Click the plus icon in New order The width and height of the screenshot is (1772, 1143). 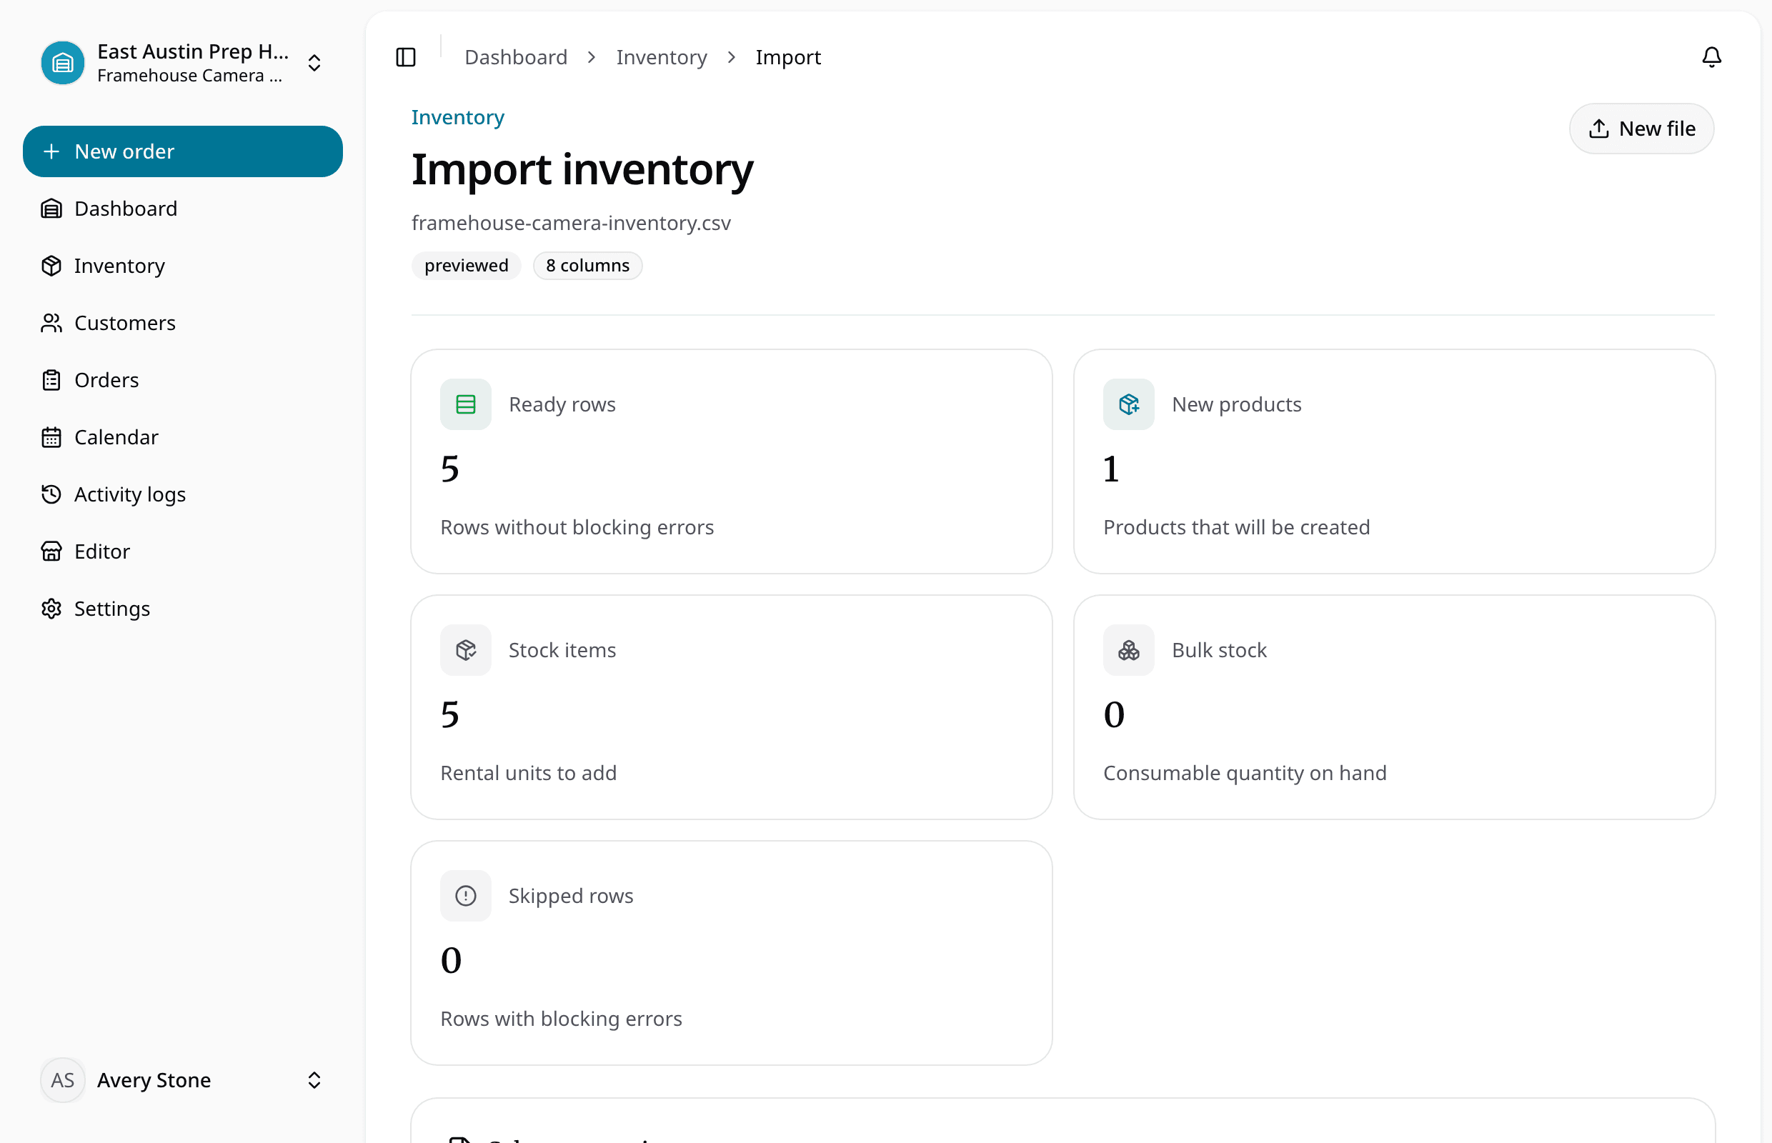tap(51, 151)
